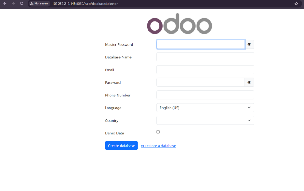
Task: Follow the 'or restore a database' link
Action: (x=158, y=145)
